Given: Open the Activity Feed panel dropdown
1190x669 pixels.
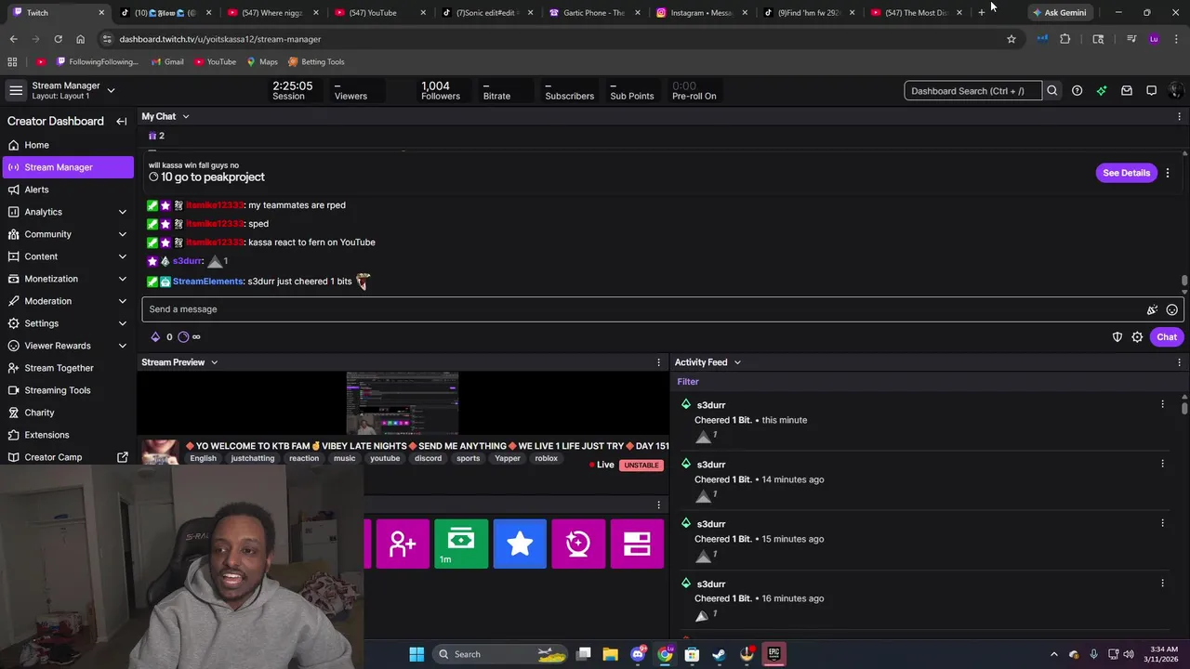Looking at the screenshot, I should [x=737, y=362].
